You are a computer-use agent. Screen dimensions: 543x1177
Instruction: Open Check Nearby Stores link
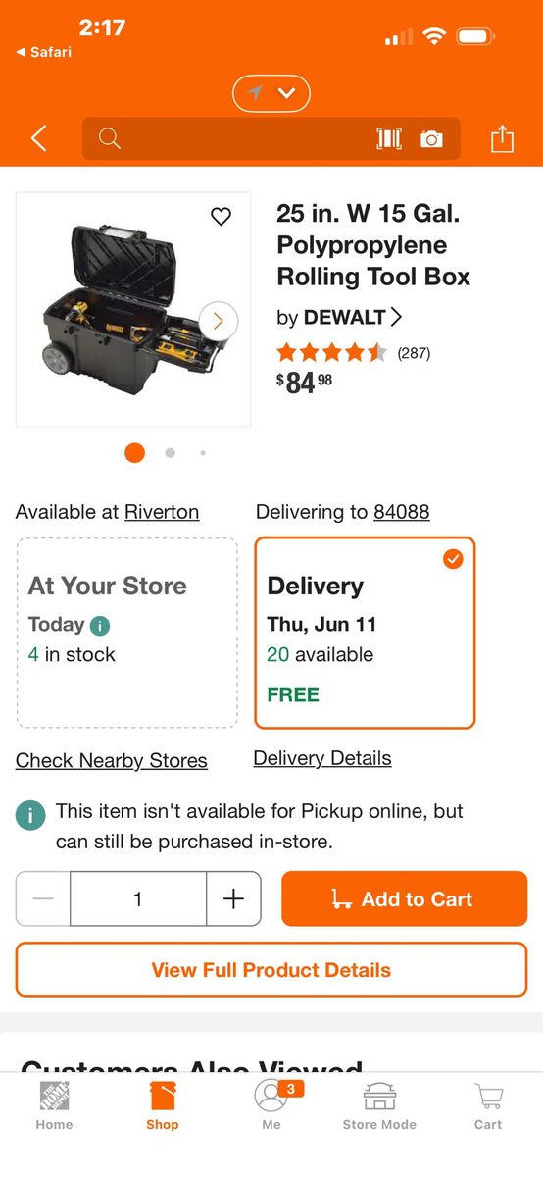tap(112, 760)
